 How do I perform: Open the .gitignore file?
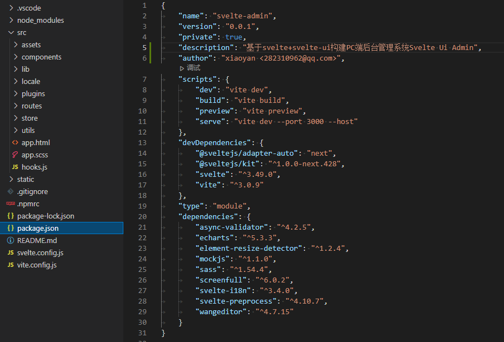(32, 191)
